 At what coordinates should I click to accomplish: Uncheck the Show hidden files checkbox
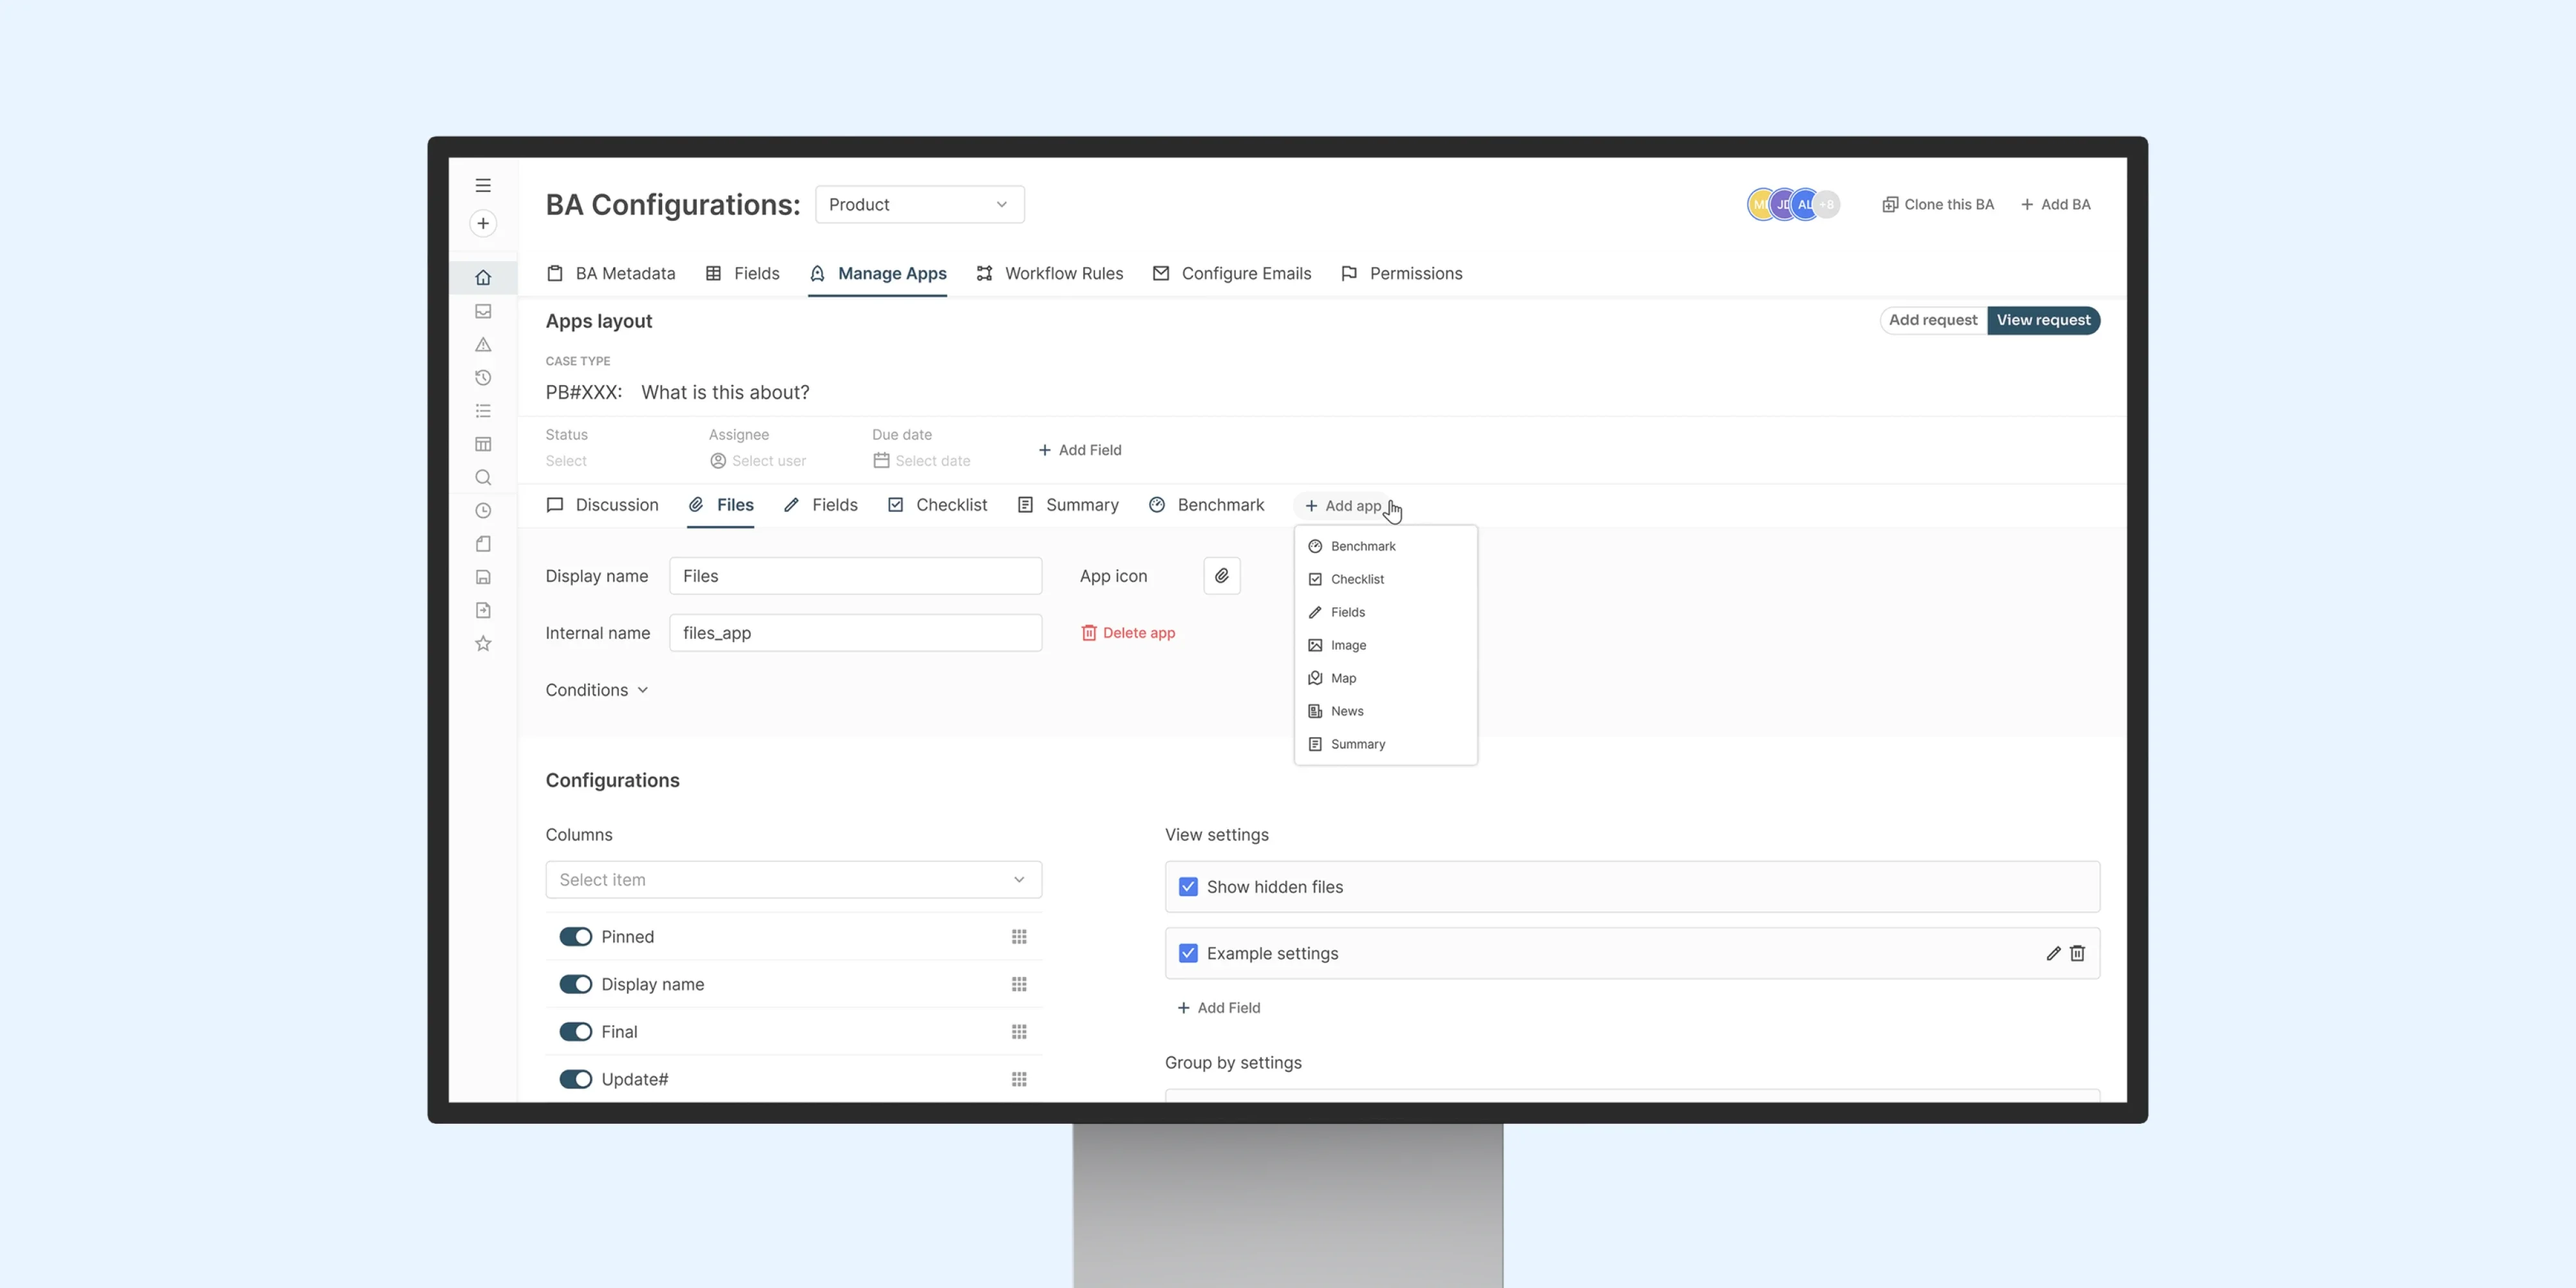pos(1188,887)
